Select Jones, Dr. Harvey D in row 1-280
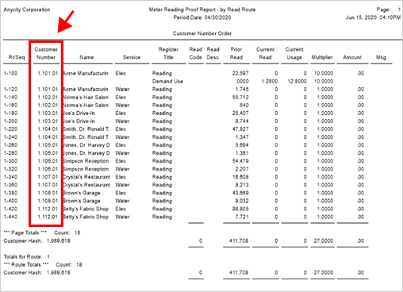This screenshot has width=403, height=292. click(86, 153)
